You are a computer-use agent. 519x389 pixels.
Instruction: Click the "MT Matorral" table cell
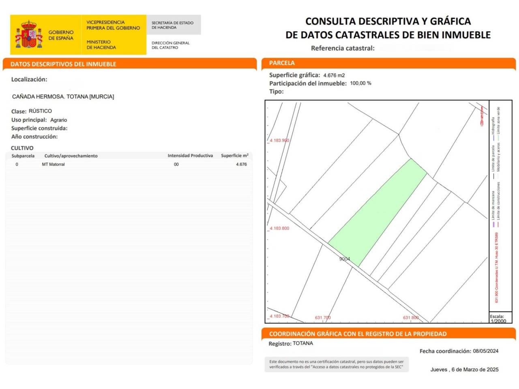pyautogui.click(x=54, y=165)
